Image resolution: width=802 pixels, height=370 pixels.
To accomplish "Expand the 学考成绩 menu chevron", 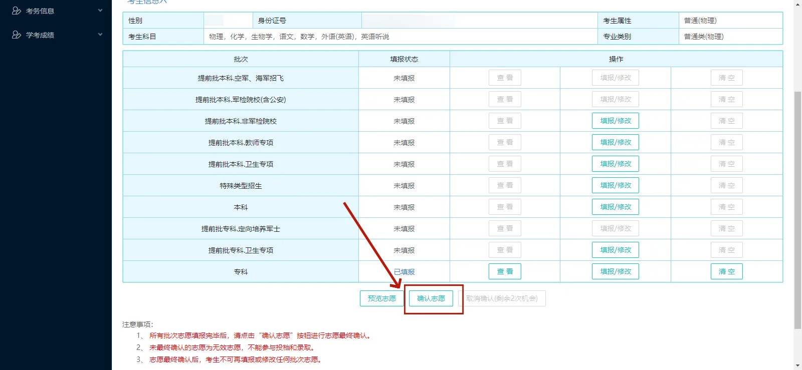I will click(100, 35).
